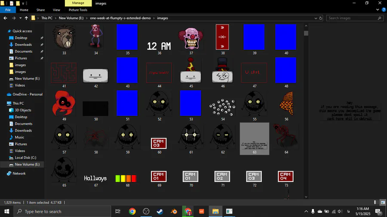Click This PC in the address path
387x217 pixels.
click(46, 18)
